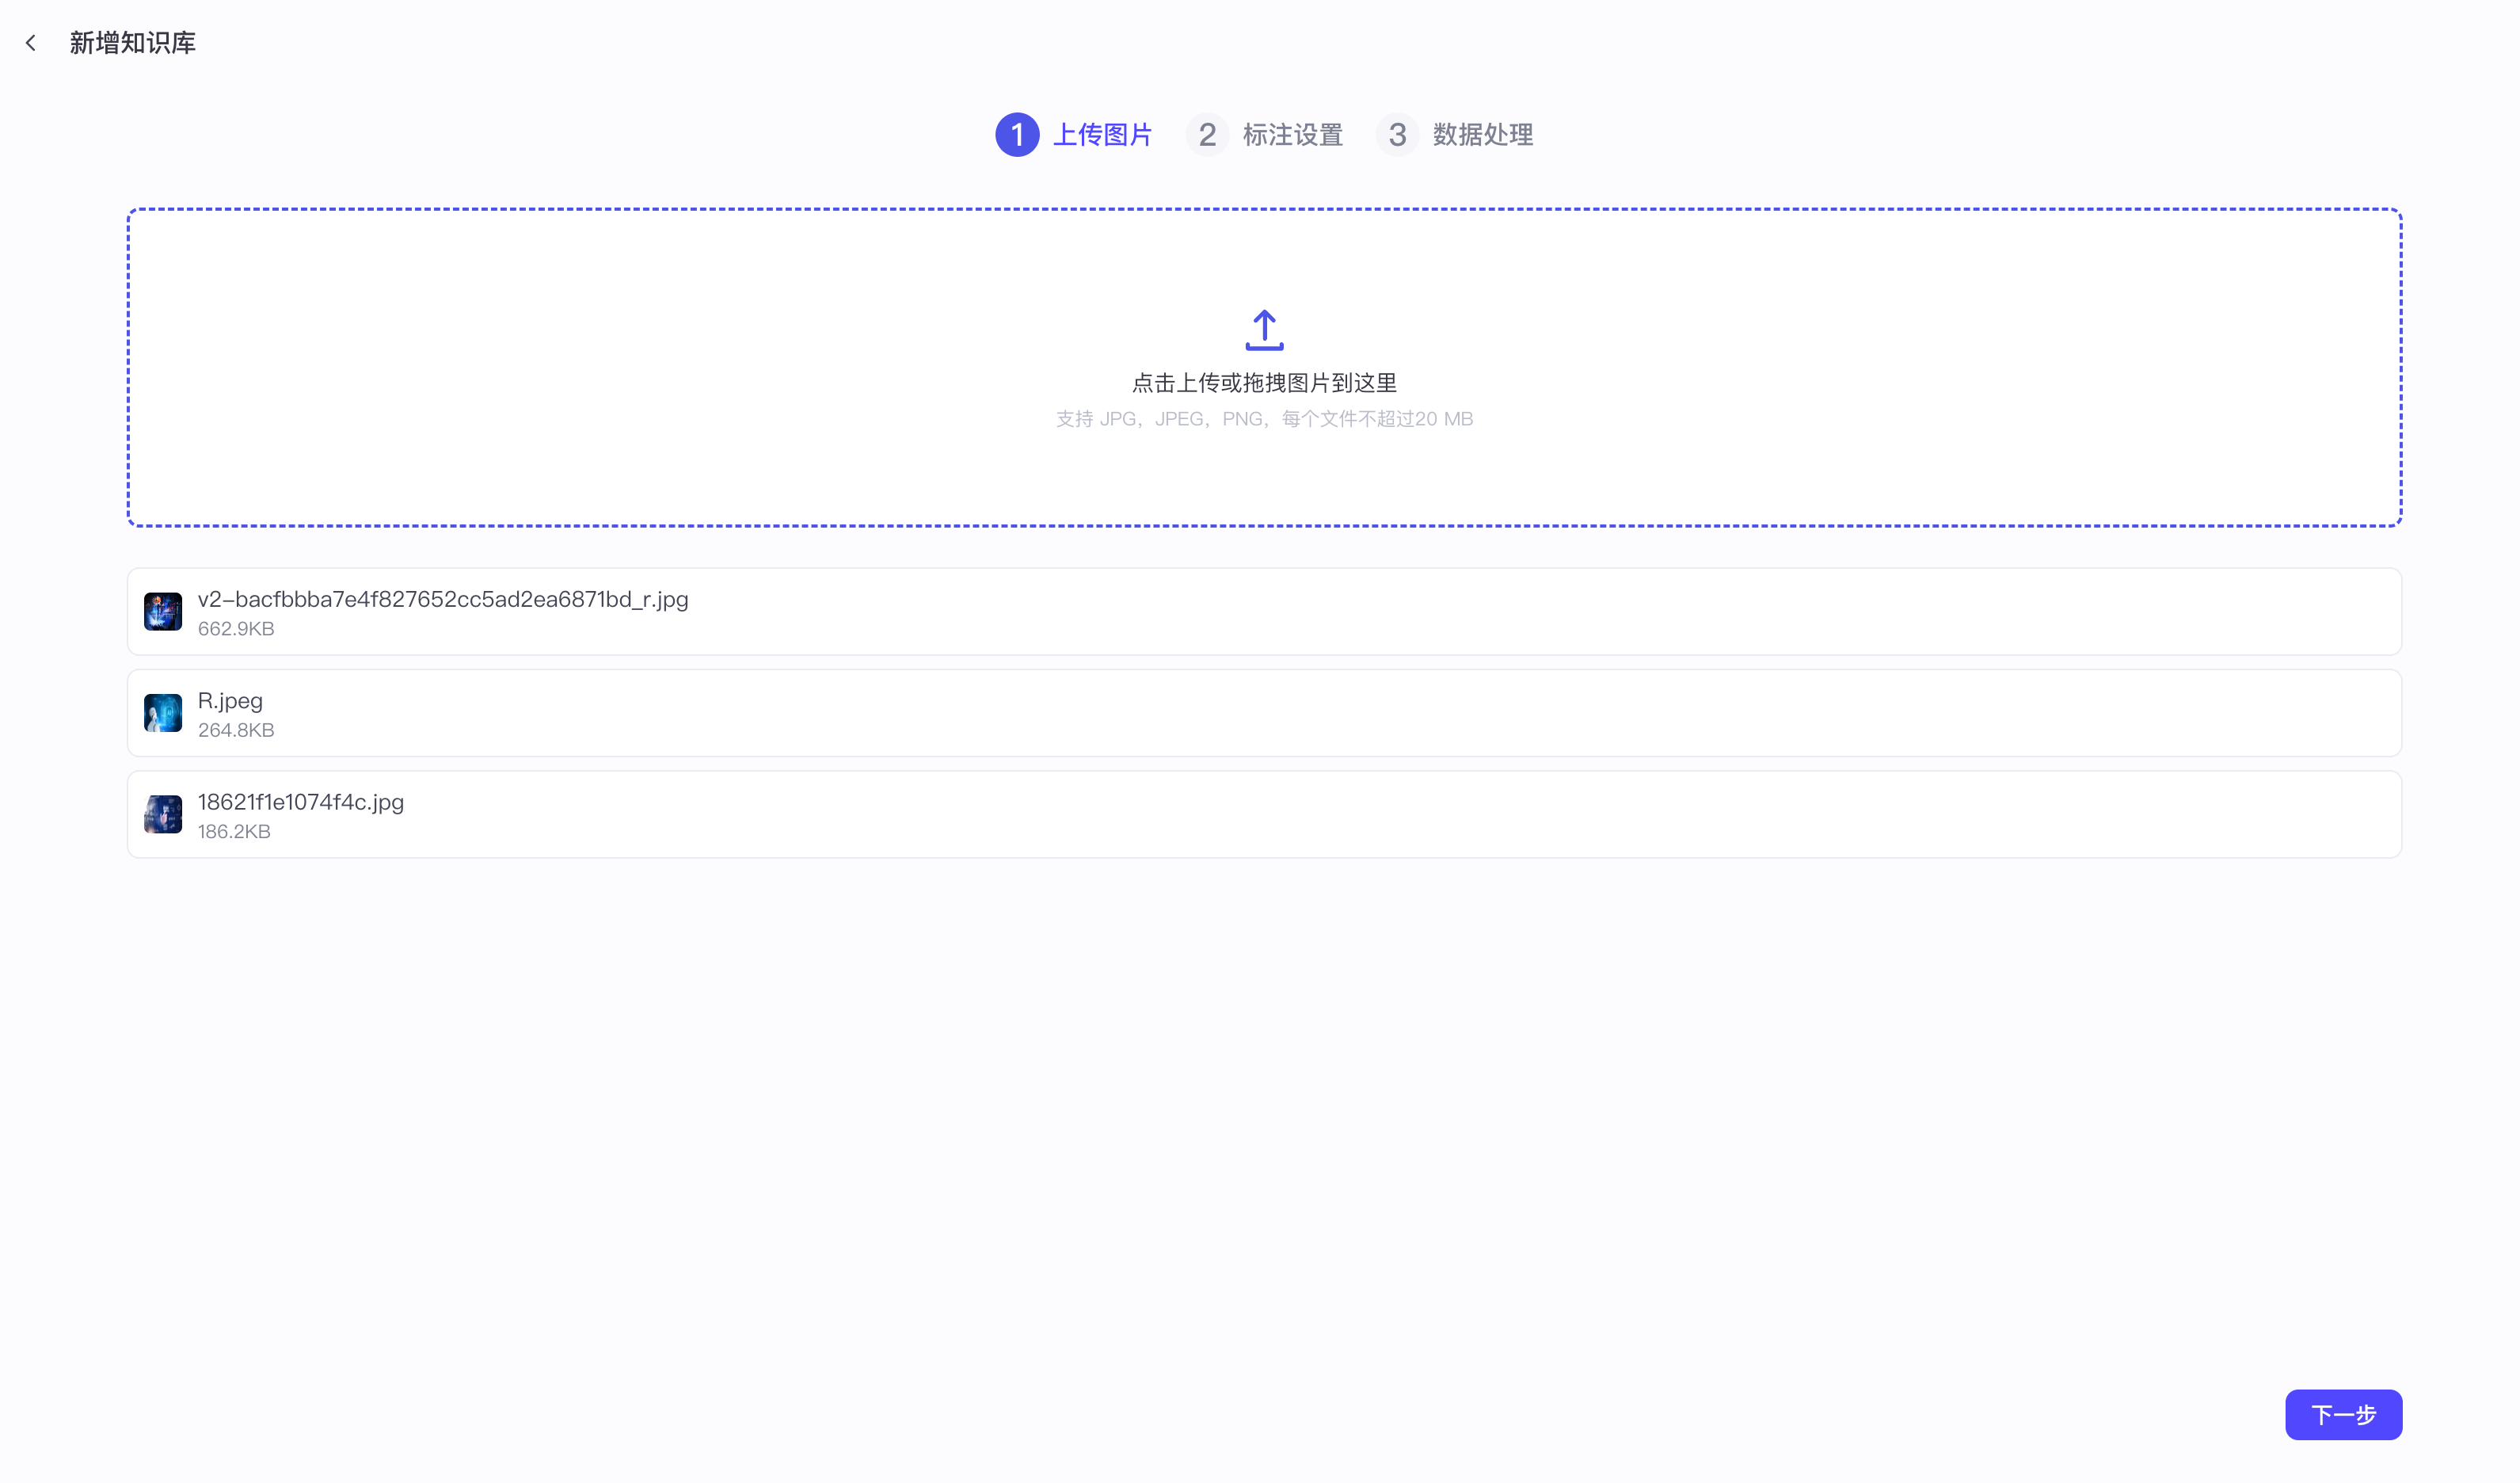
Task: Click step 2 circle icon
Action: point(1207,135)
